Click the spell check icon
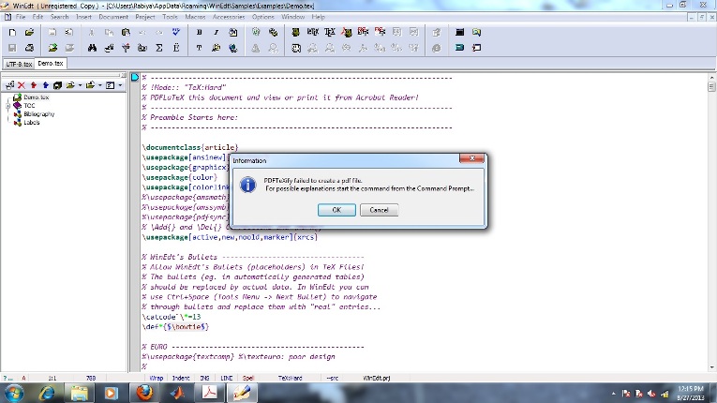Screen dimensions: 717x403 (x=176, y=33)
